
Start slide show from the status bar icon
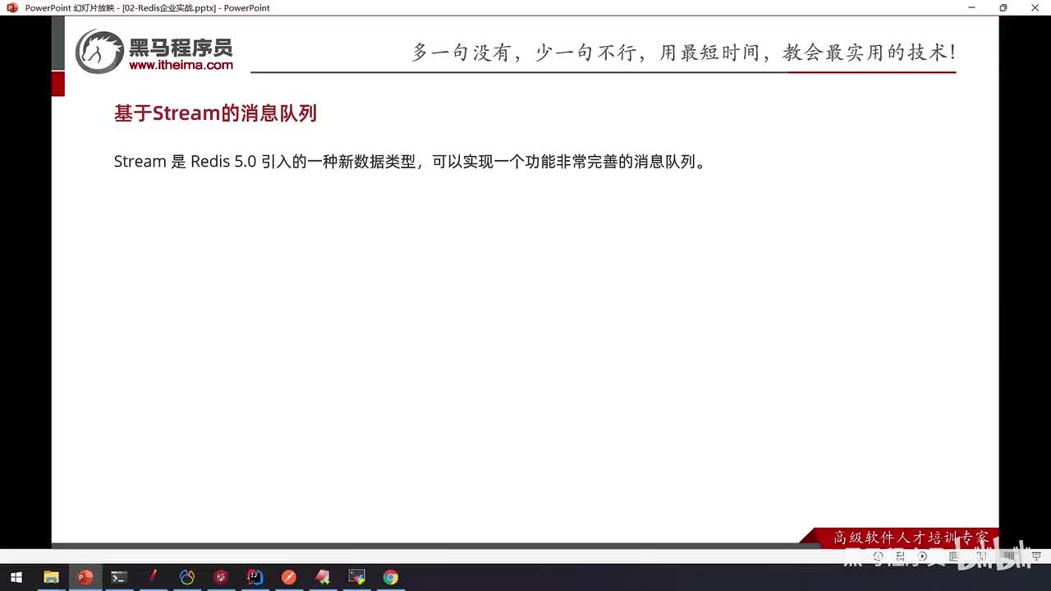point(1036,556)
